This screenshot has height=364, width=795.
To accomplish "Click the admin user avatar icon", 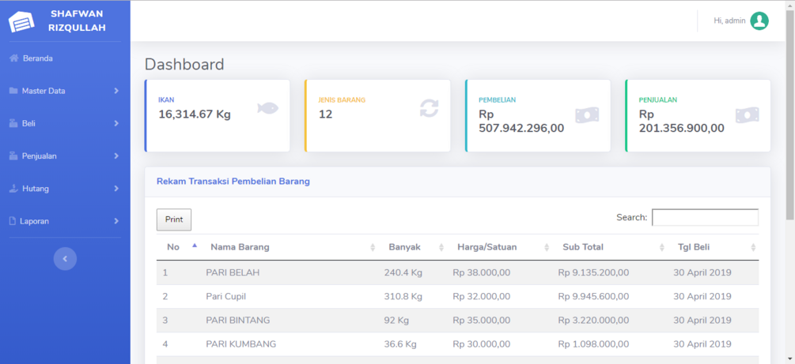I will (x=759, y=21).
